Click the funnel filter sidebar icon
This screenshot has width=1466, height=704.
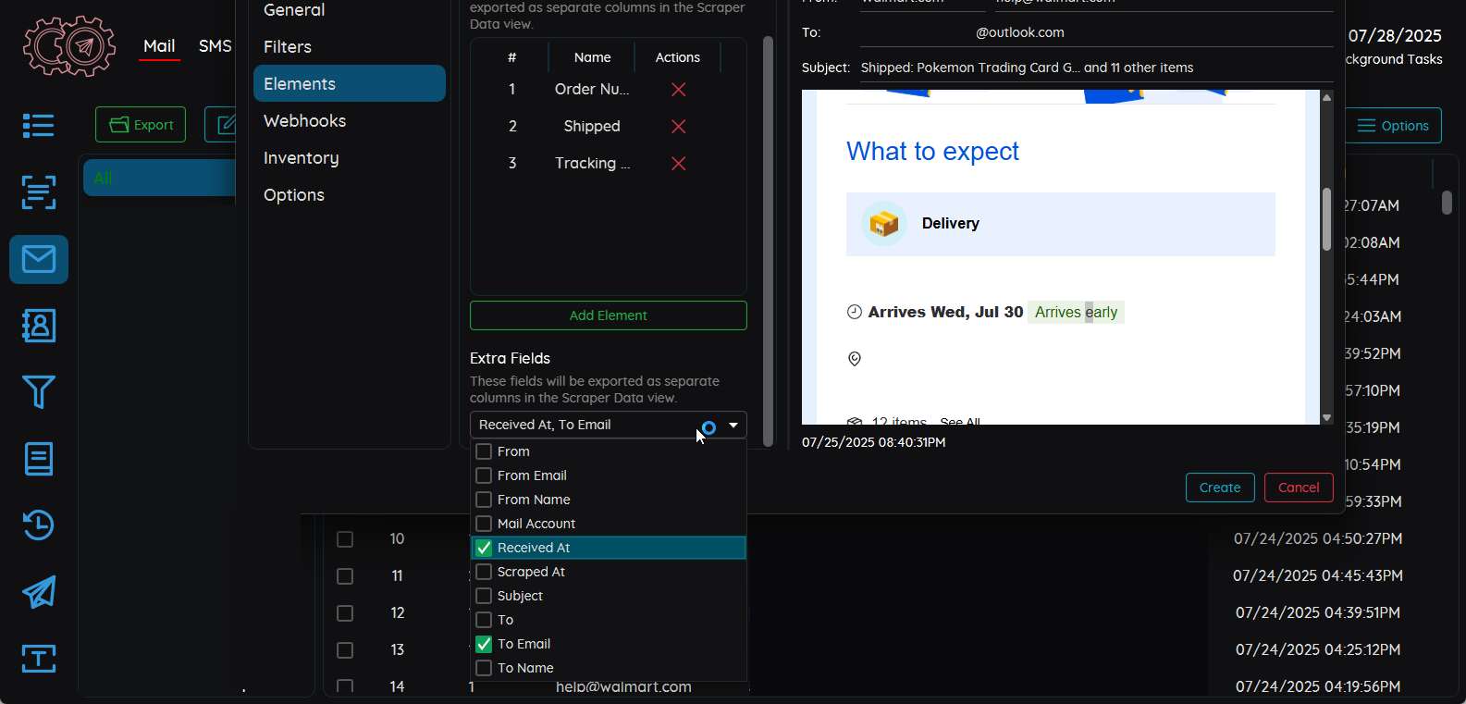pos(39,392)
